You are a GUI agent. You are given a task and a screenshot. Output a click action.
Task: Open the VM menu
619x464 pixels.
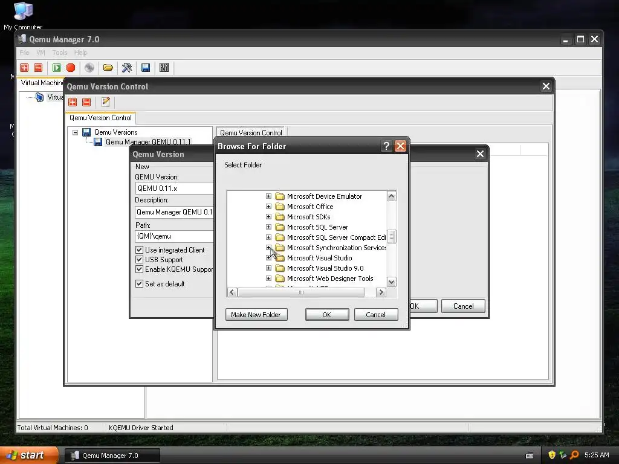pos(41,53)
